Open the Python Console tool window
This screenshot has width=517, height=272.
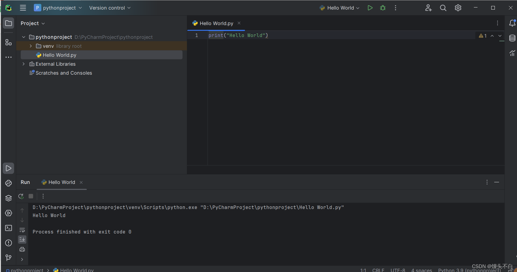[8, 183]
